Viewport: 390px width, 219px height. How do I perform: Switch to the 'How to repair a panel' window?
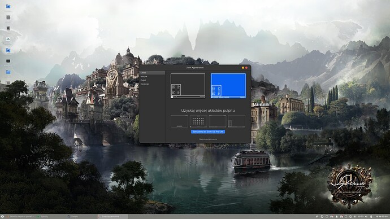20,217
